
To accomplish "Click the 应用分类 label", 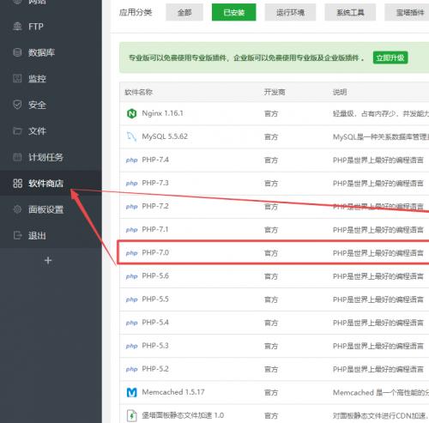I will 136,12.
